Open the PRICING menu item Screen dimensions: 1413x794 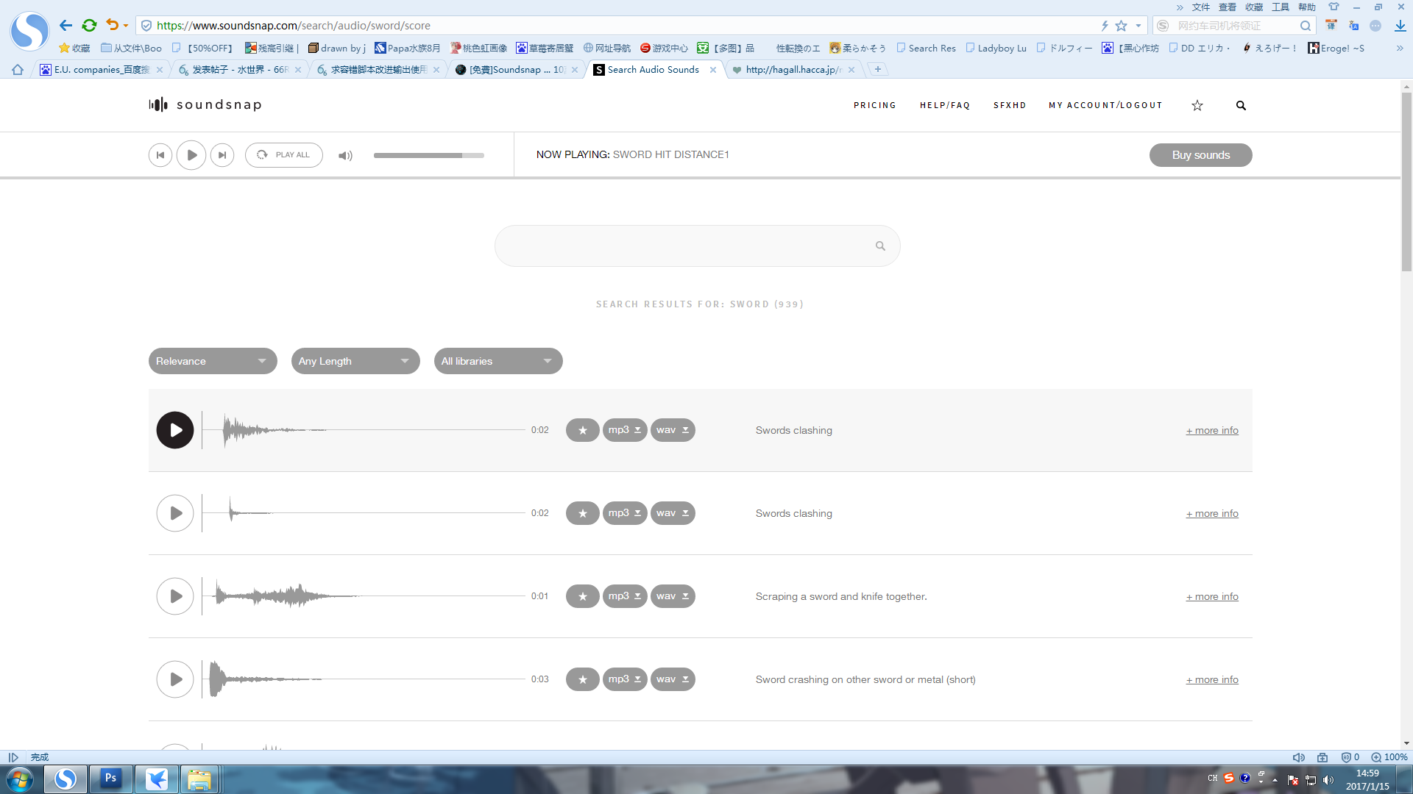coord(875,105)
